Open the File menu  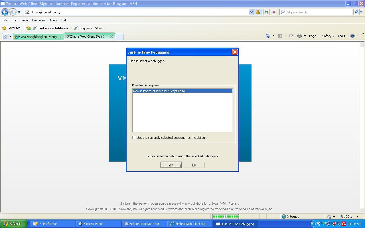click(5, 20)
